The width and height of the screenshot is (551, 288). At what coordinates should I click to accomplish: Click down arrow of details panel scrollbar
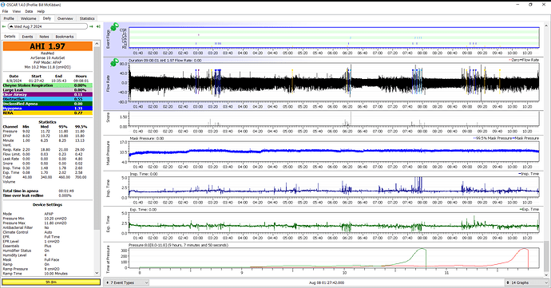click(97, 273)
